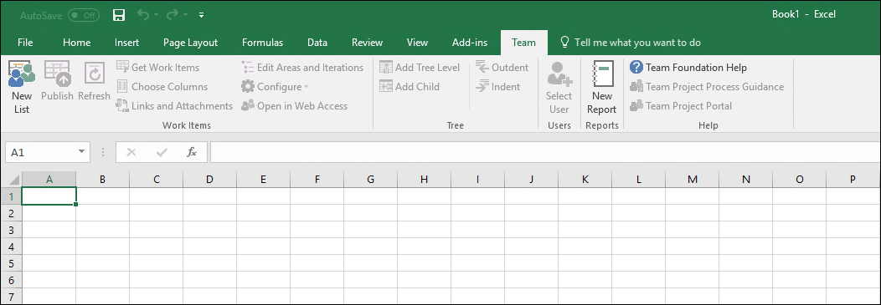Click the formula bar Cancel X icon
The width and height of the screenshot is (881, 305).
point(131,152)
